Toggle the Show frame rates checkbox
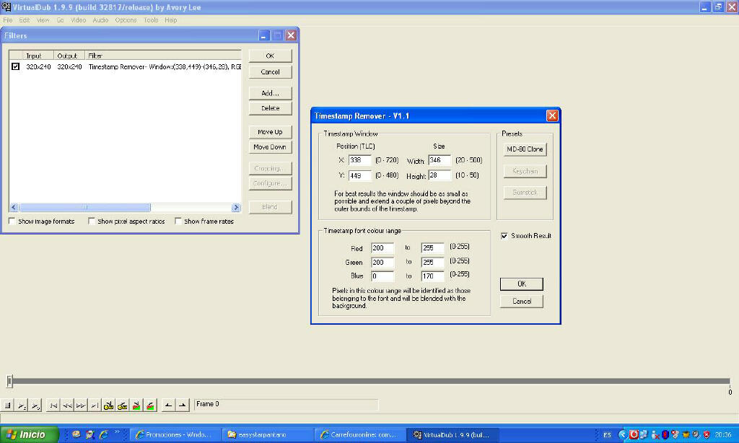The width and height of the screenshot is (739, 443). tap(178, 221)
